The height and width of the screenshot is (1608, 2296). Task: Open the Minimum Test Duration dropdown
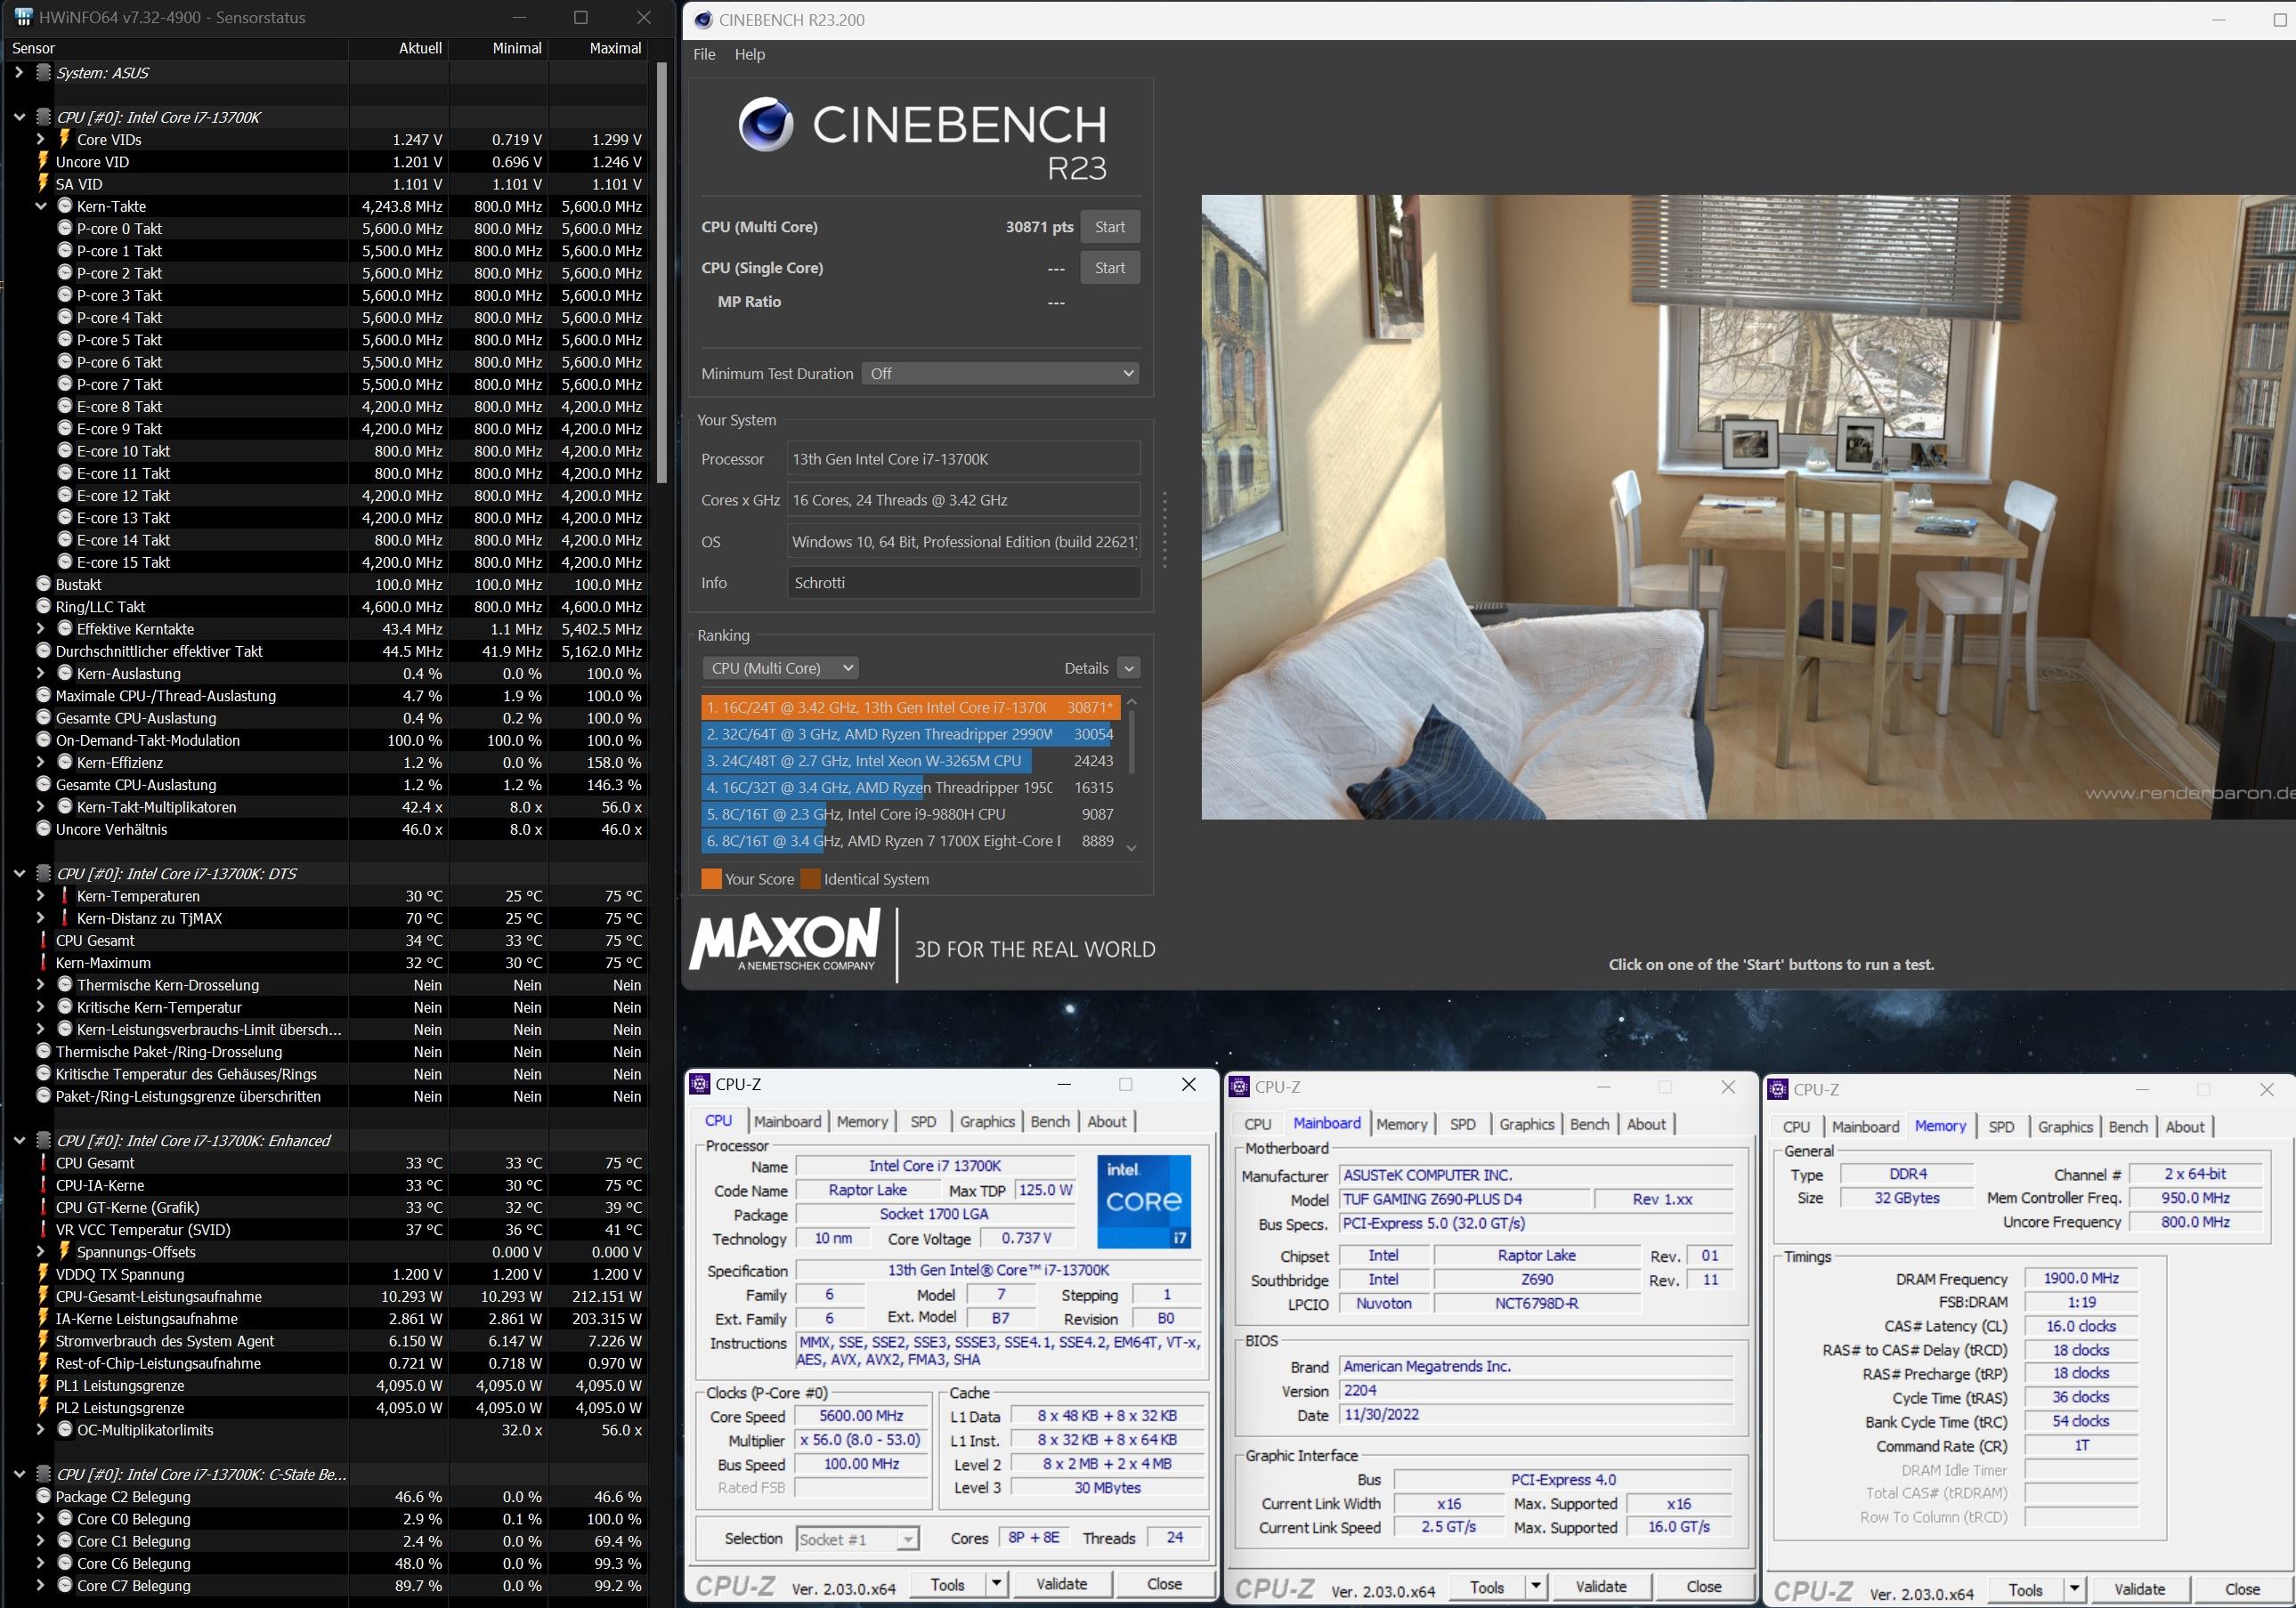click(x=1000, y=374)
